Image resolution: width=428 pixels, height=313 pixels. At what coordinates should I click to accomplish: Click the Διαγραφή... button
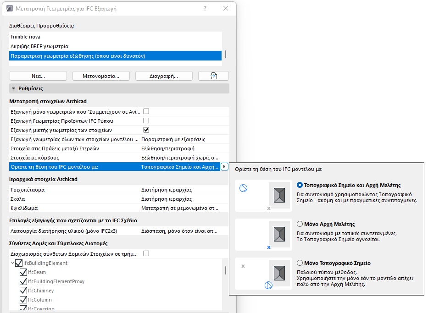click(x=164, y=76)
